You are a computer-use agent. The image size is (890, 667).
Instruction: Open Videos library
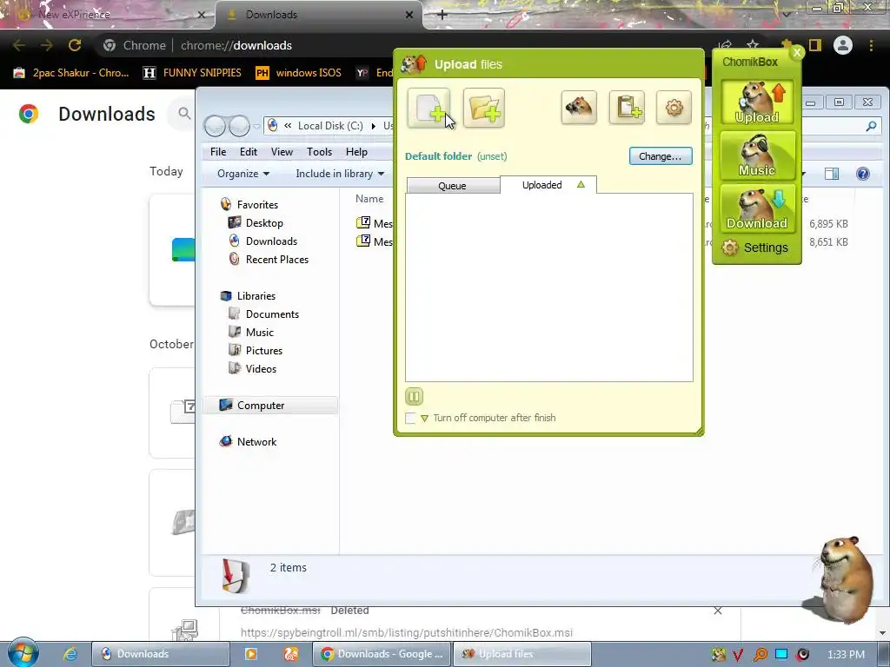point(261,368)
